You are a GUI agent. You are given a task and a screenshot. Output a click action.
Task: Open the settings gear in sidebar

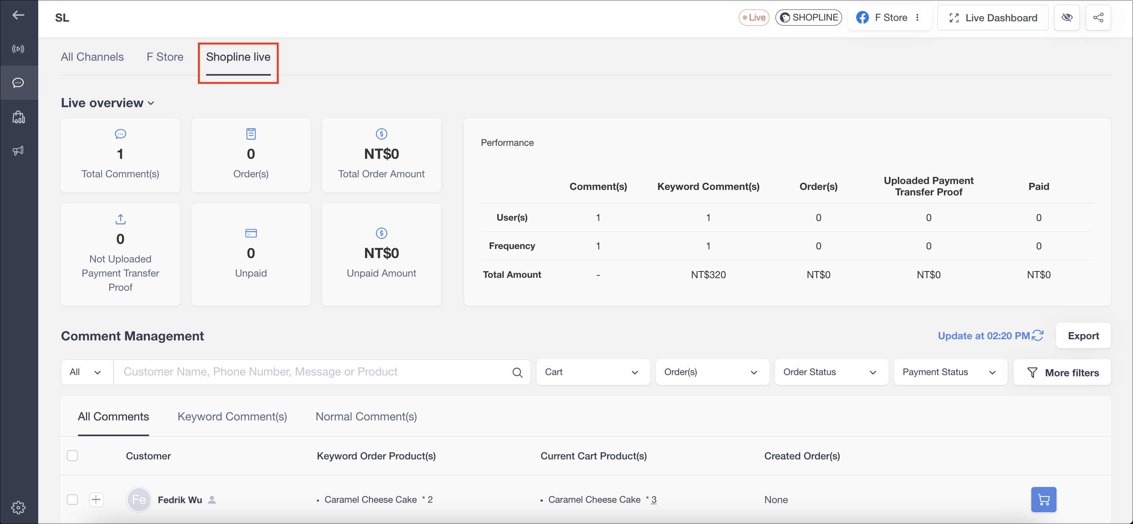[18, 507]
